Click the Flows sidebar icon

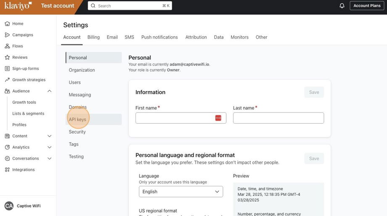[x=7, y=46]
